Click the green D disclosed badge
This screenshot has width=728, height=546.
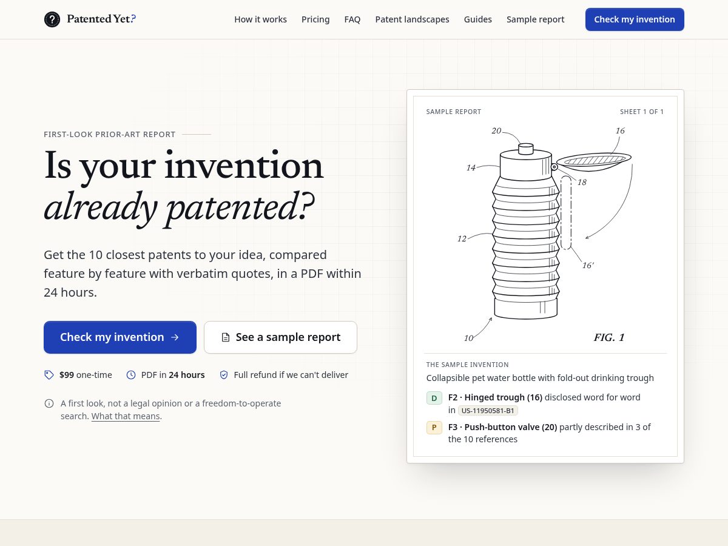pos(434,398)
